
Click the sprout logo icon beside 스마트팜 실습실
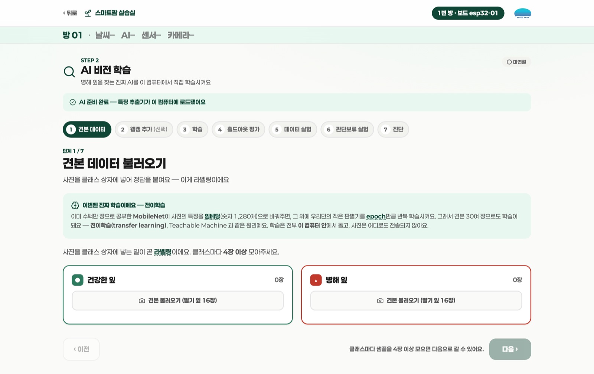pyautogui.click(x=88, y=13)
